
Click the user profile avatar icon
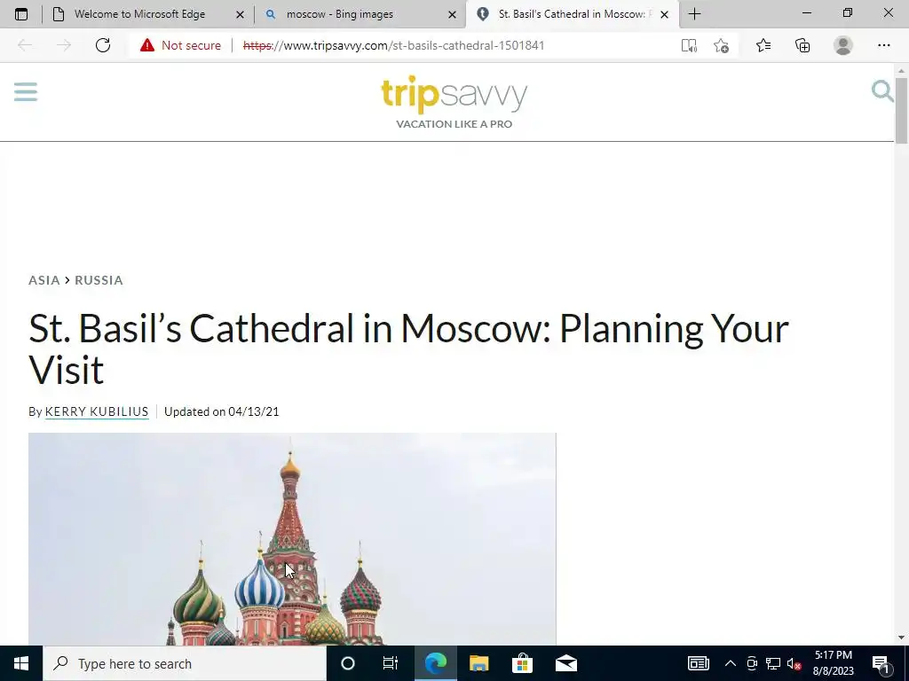[843, 45]
